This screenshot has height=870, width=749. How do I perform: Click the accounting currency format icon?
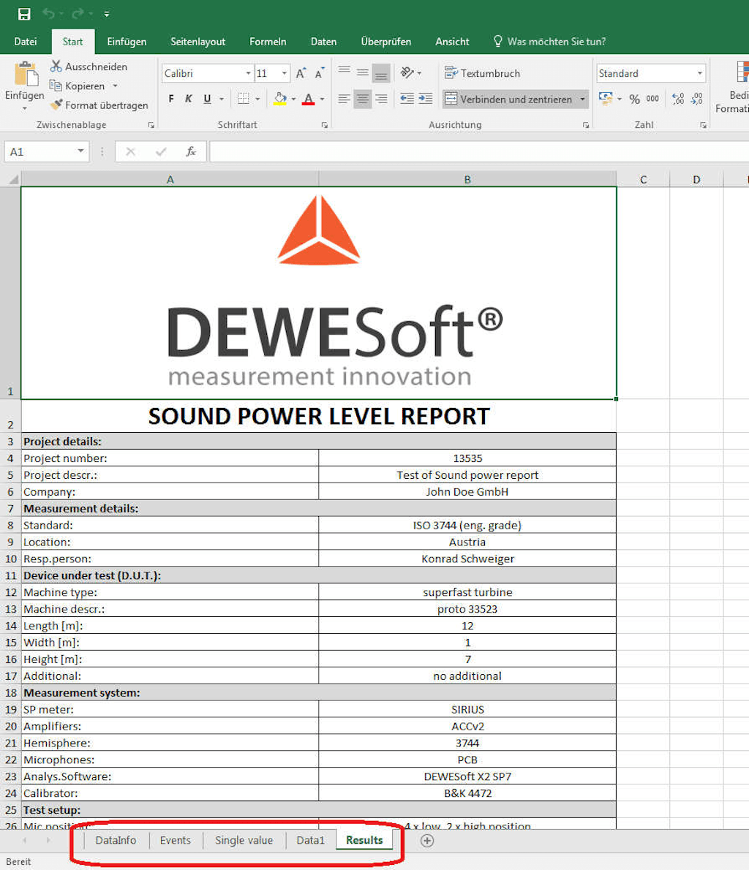click(x=606, y=99)
